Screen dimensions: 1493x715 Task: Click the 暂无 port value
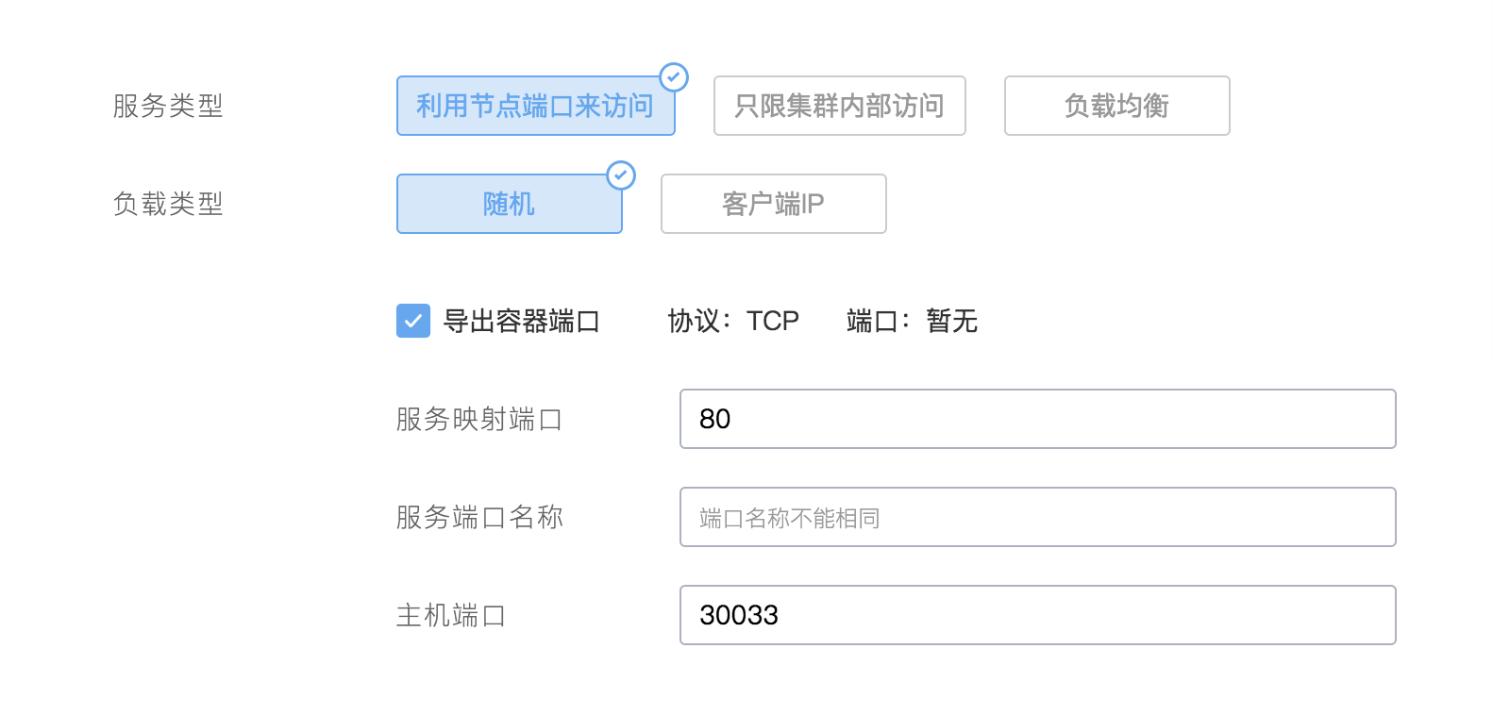tap(951, 322)
